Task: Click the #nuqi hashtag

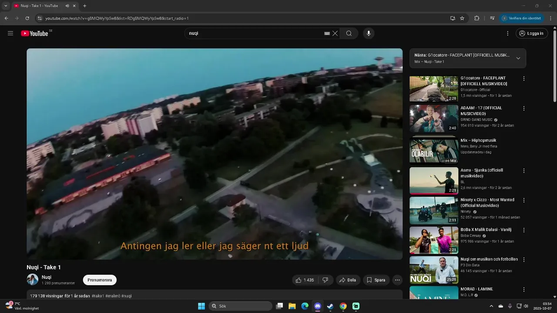Action: click(x=127, y=296)
